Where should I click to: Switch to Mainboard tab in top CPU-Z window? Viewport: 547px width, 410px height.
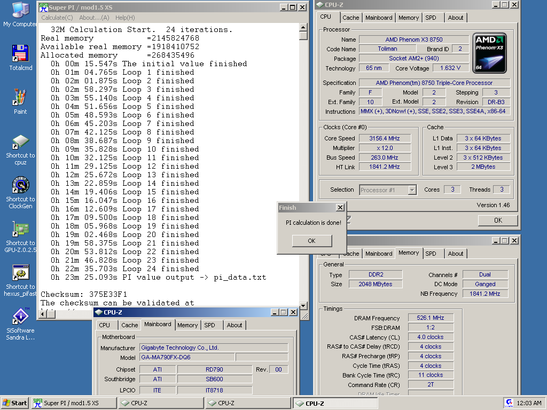click(x=379, y=18)
